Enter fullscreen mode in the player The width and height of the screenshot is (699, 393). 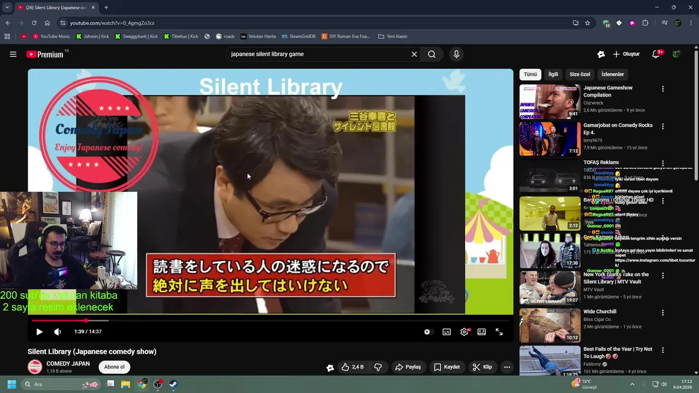499,331
